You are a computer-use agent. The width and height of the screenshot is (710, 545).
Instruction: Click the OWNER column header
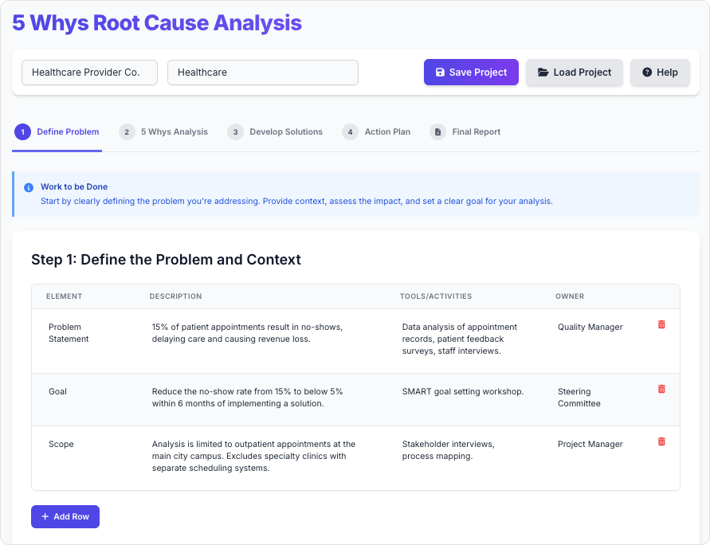(570, 296)
